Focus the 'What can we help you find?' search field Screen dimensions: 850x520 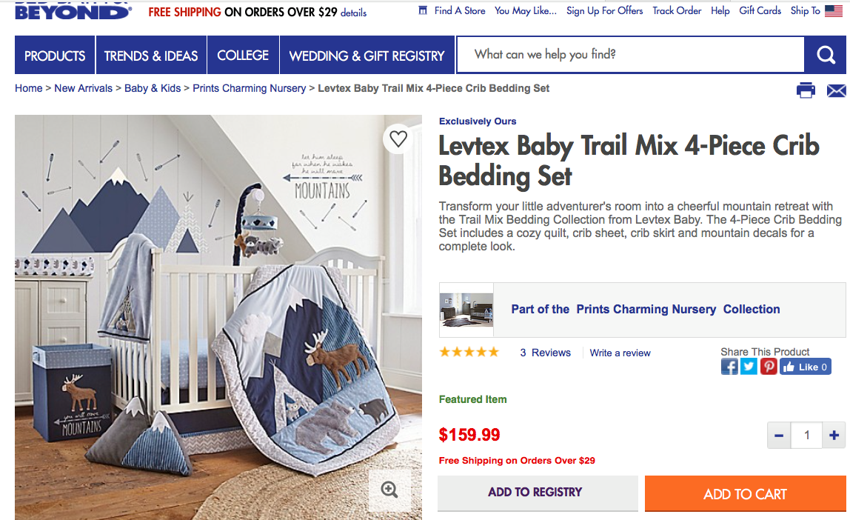click(x=630, y=54)
